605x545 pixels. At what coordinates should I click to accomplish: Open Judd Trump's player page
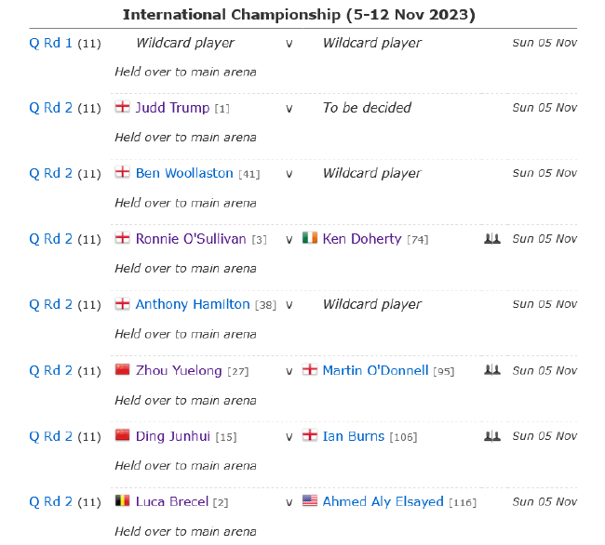click(172, 108)
